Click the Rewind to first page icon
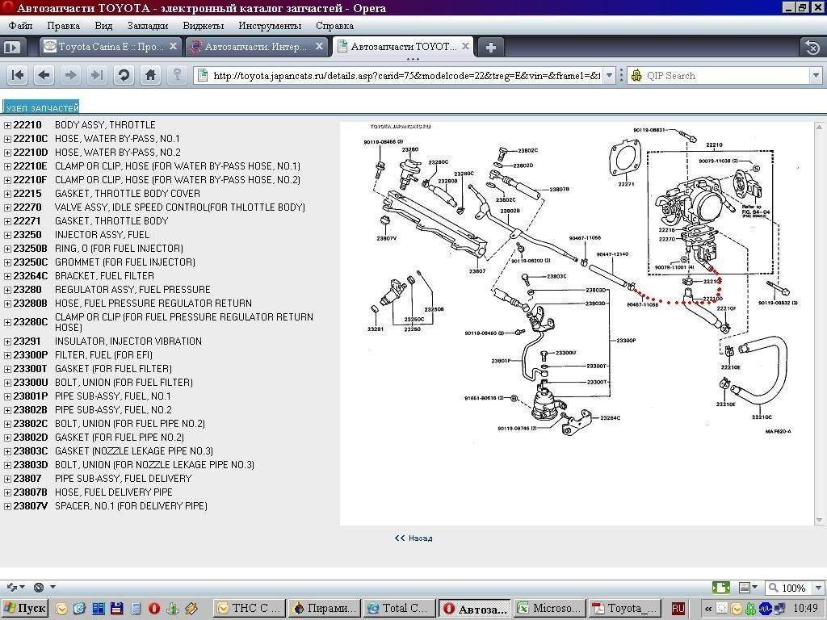Image resolution: width=827 pixels, height=620 pixels. [18, 75]
